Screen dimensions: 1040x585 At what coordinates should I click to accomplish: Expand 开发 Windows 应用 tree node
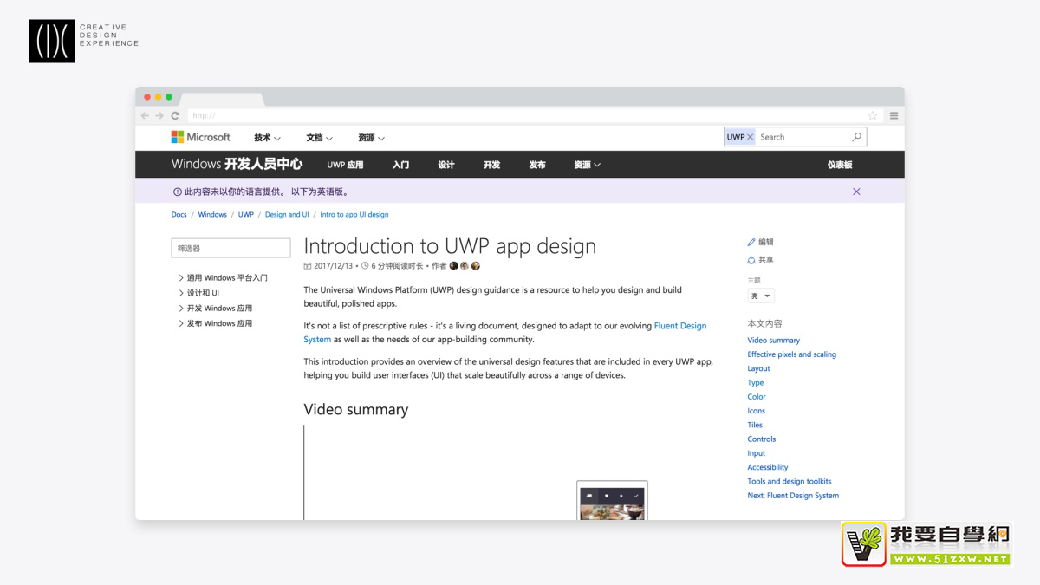click(181, 309)
